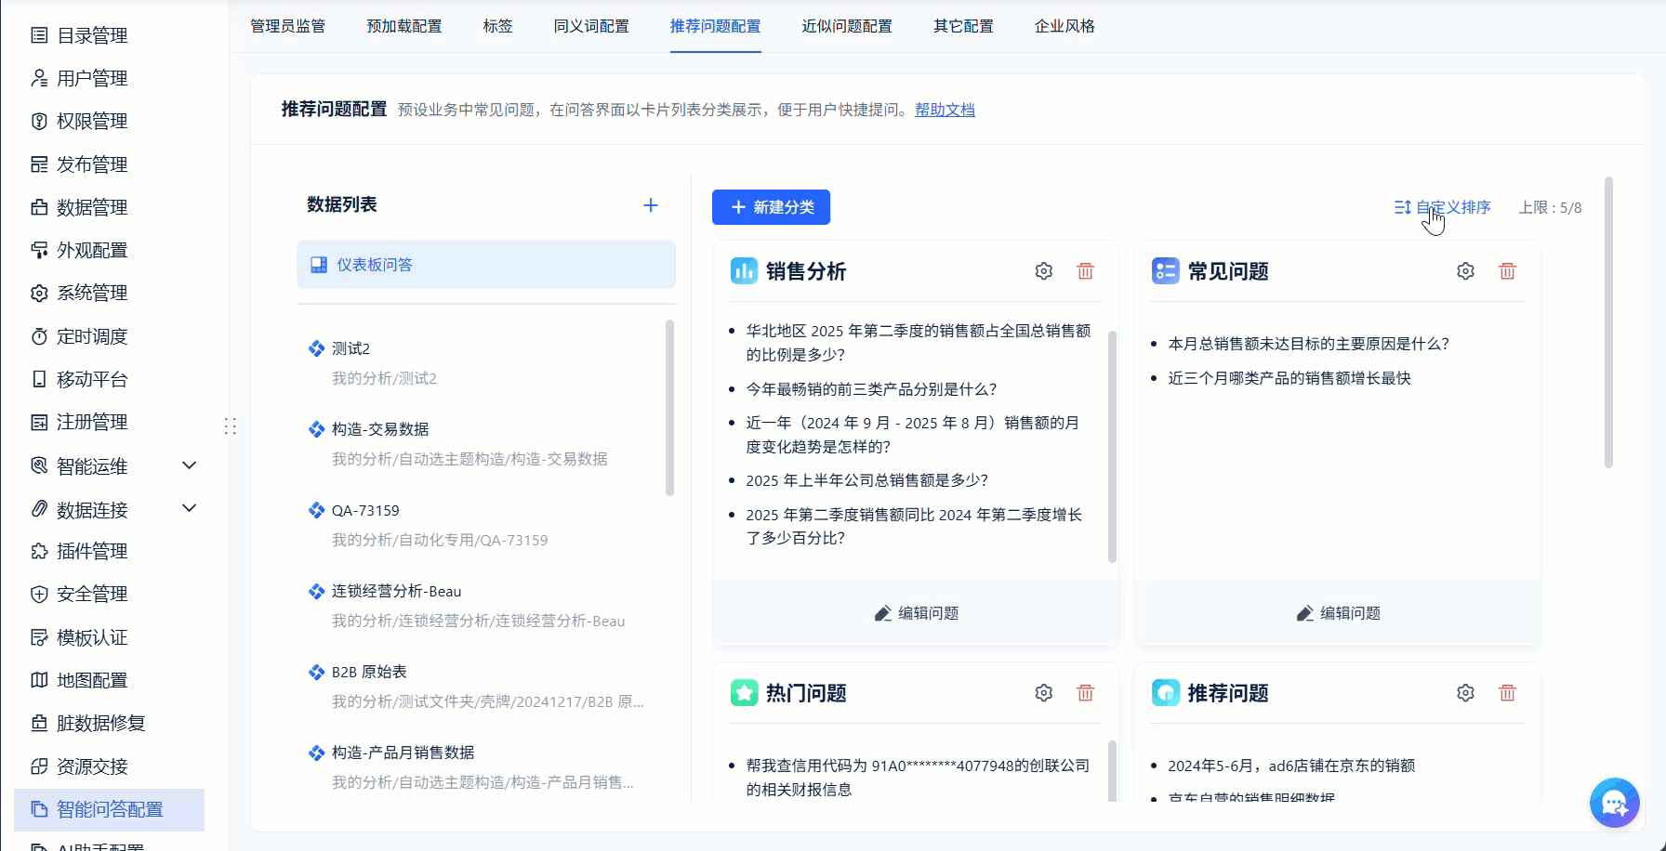Open settings for 热门问题 category
1666x851 pixels.
click(1044, 693)
